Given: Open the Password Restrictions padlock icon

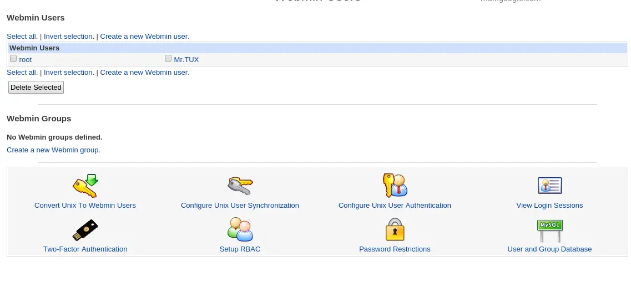Looking at the screenshot, I should 395,229.
